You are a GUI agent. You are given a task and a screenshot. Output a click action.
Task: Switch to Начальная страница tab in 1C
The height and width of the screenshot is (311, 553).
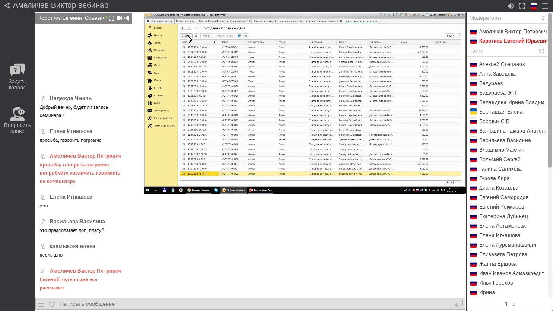[x=159, y=21]
